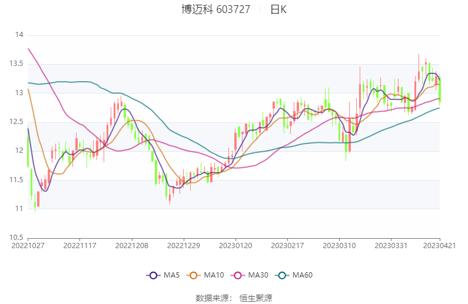
Task: Click the 12 price axis label
Action: point(19,151)
